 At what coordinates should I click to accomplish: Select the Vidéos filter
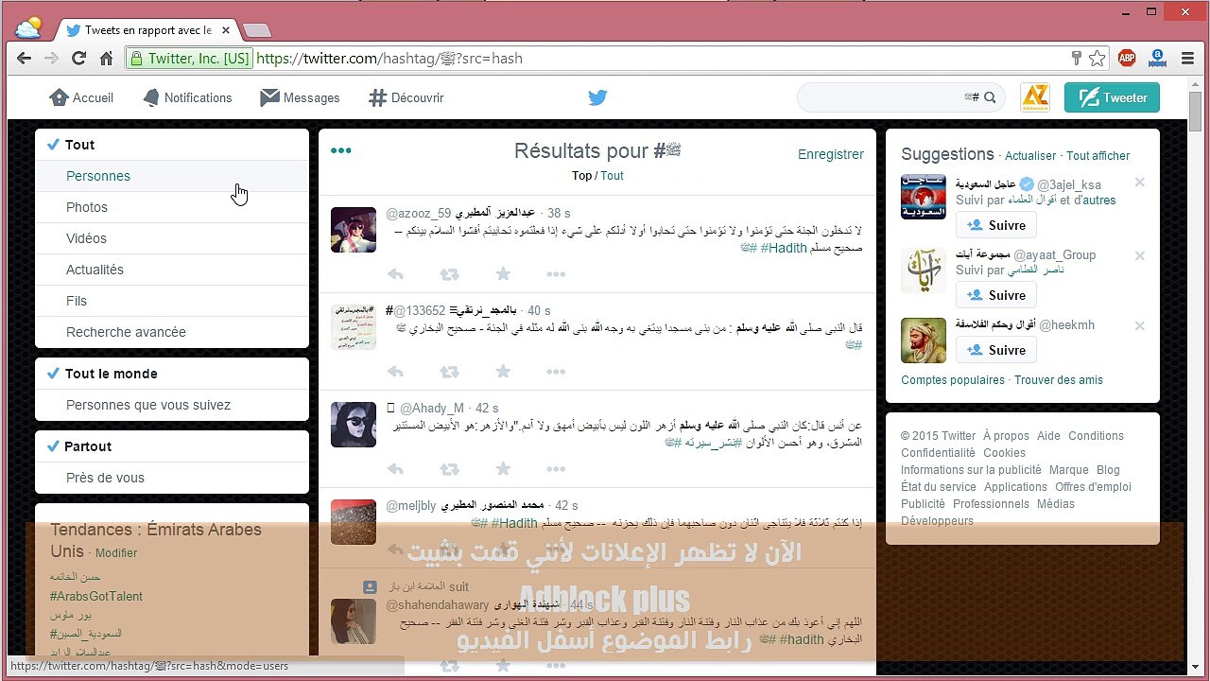pyautogui.click(x=172, y=238)
